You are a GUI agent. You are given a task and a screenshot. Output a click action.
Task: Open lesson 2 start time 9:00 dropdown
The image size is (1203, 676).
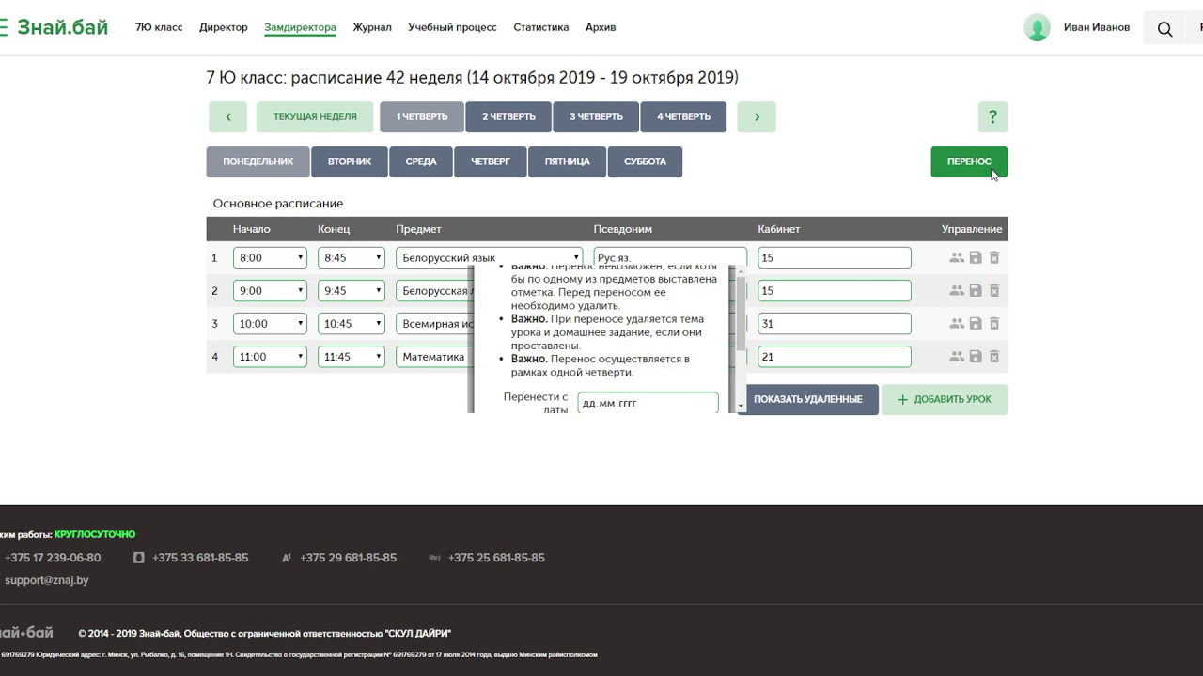(270, 290)
